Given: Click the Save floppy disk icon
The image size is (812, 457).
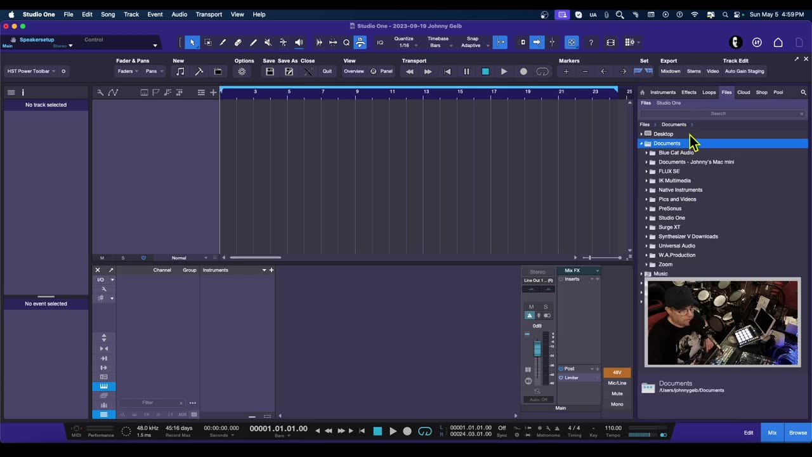Looking at the screenshot, I should (270, 71).
